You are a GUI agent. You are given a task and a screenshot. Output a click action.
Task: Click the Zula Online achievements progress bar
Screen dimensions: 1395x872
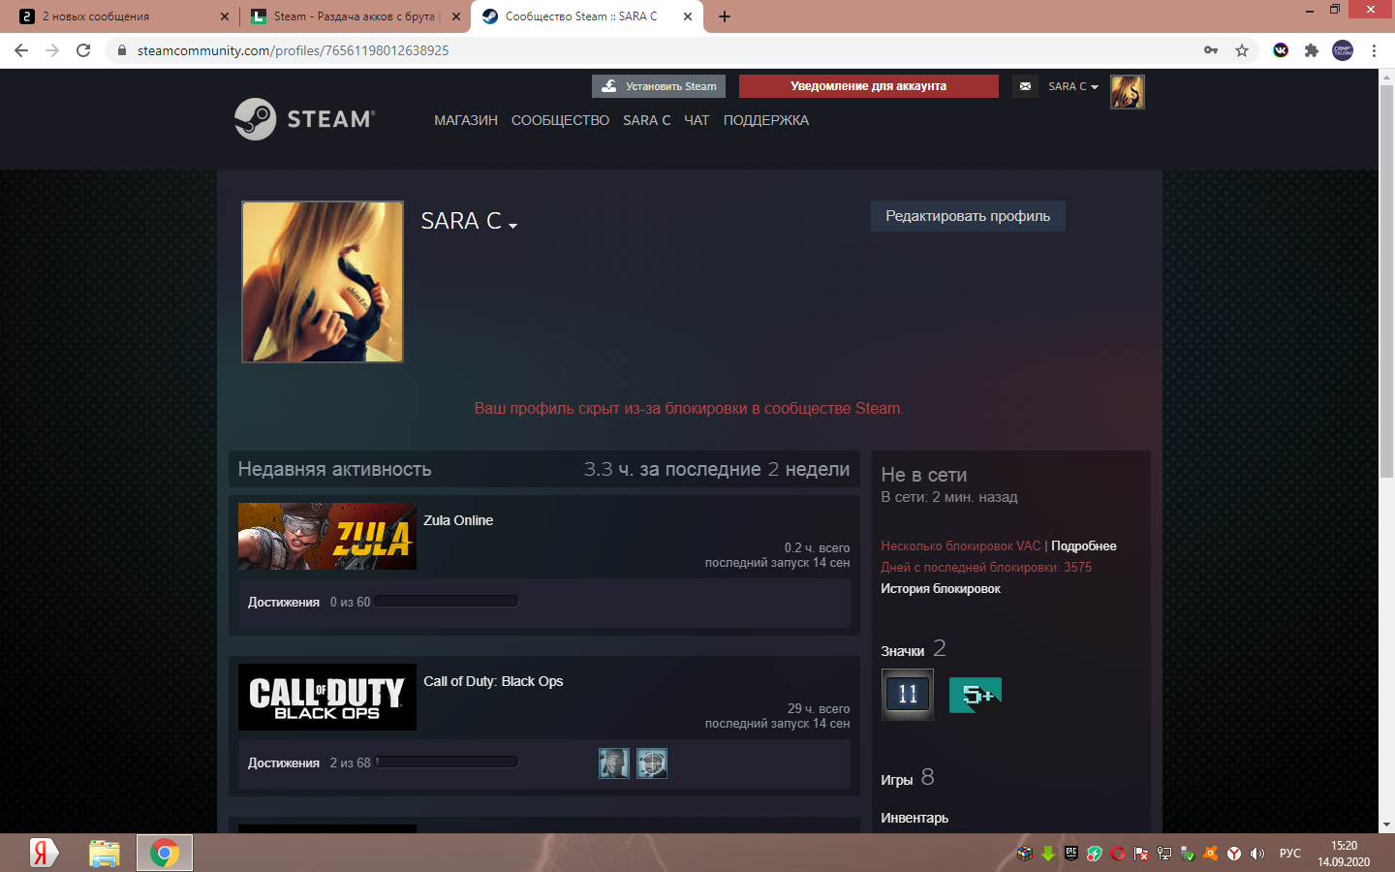pyautogui.click(x=447, y=602)
